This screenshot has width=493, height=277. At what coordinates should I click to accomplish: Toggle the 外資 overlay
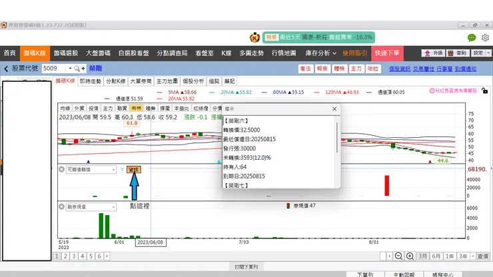click(x=79, y=108)
